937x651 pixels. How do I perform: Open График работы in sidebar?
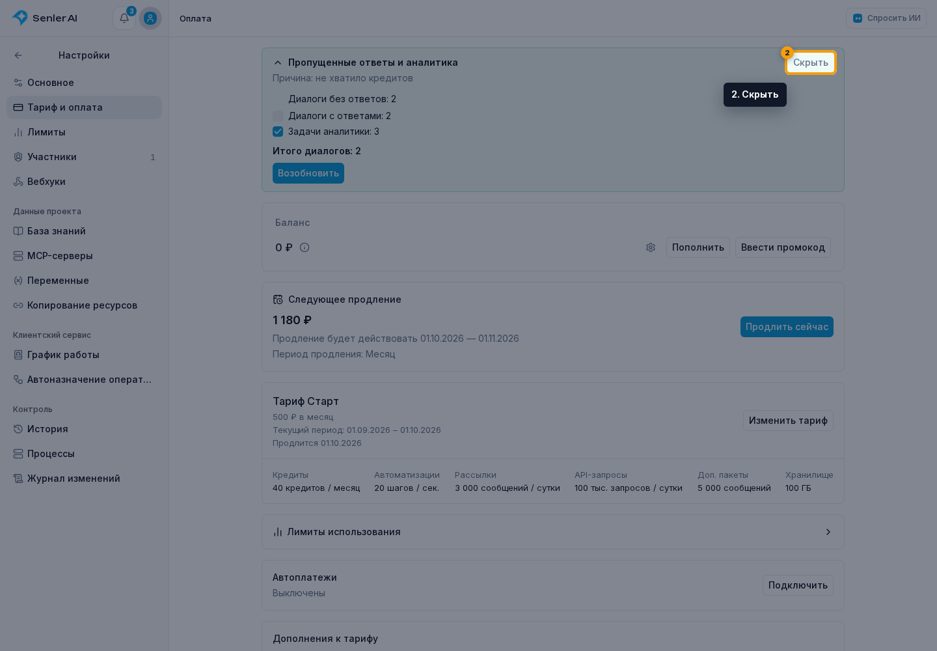(84, 355)
